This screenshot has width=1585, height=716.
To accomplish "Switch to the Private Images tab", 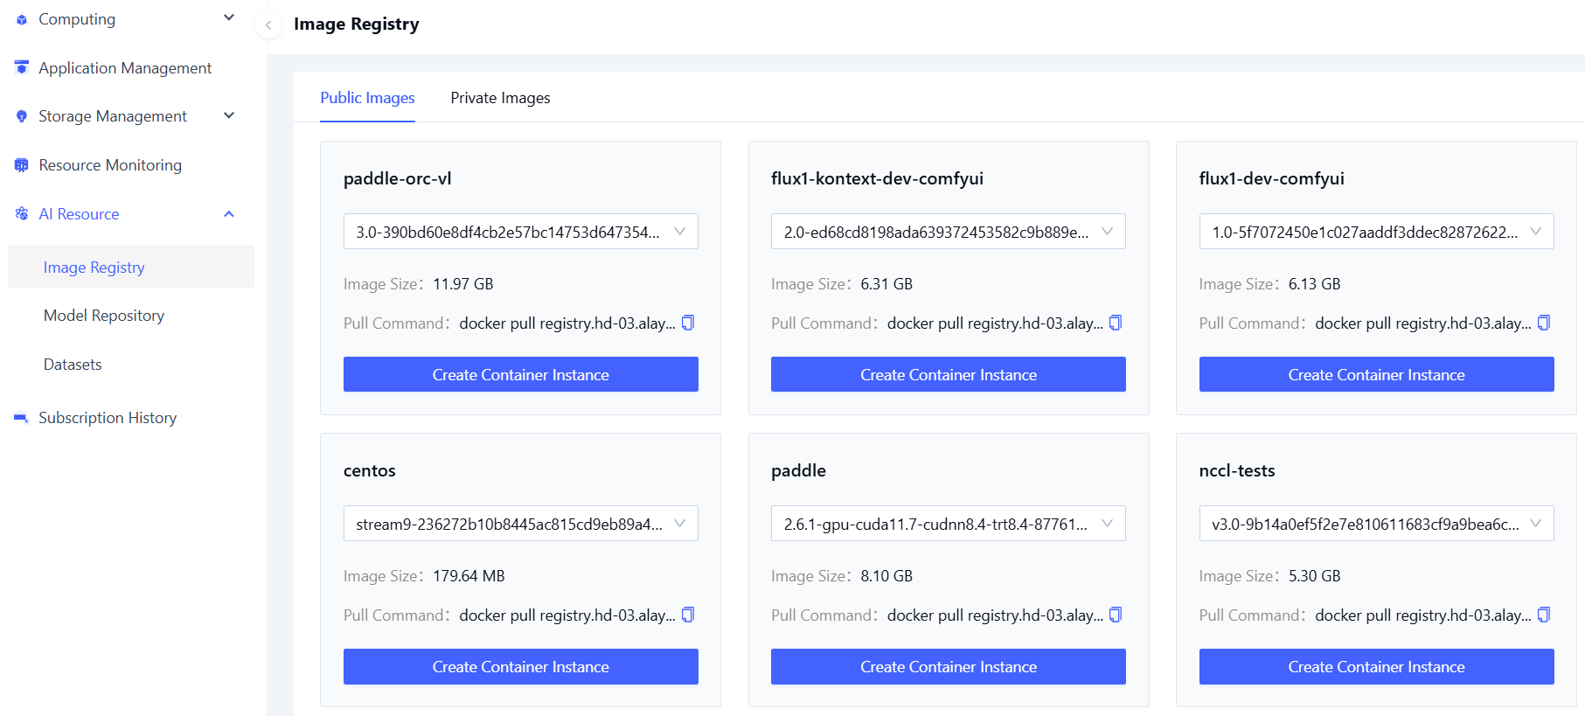I will tap(500, 98).
